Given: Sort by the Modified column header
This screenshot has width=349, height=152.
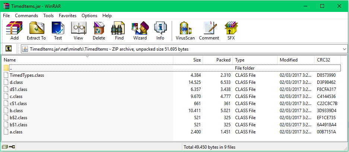Looking at the screenshot, I should coord(296,60).
